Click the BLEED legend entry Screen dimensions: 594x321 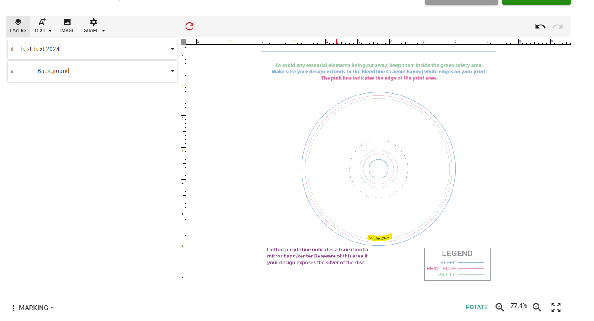click(462, 263)
